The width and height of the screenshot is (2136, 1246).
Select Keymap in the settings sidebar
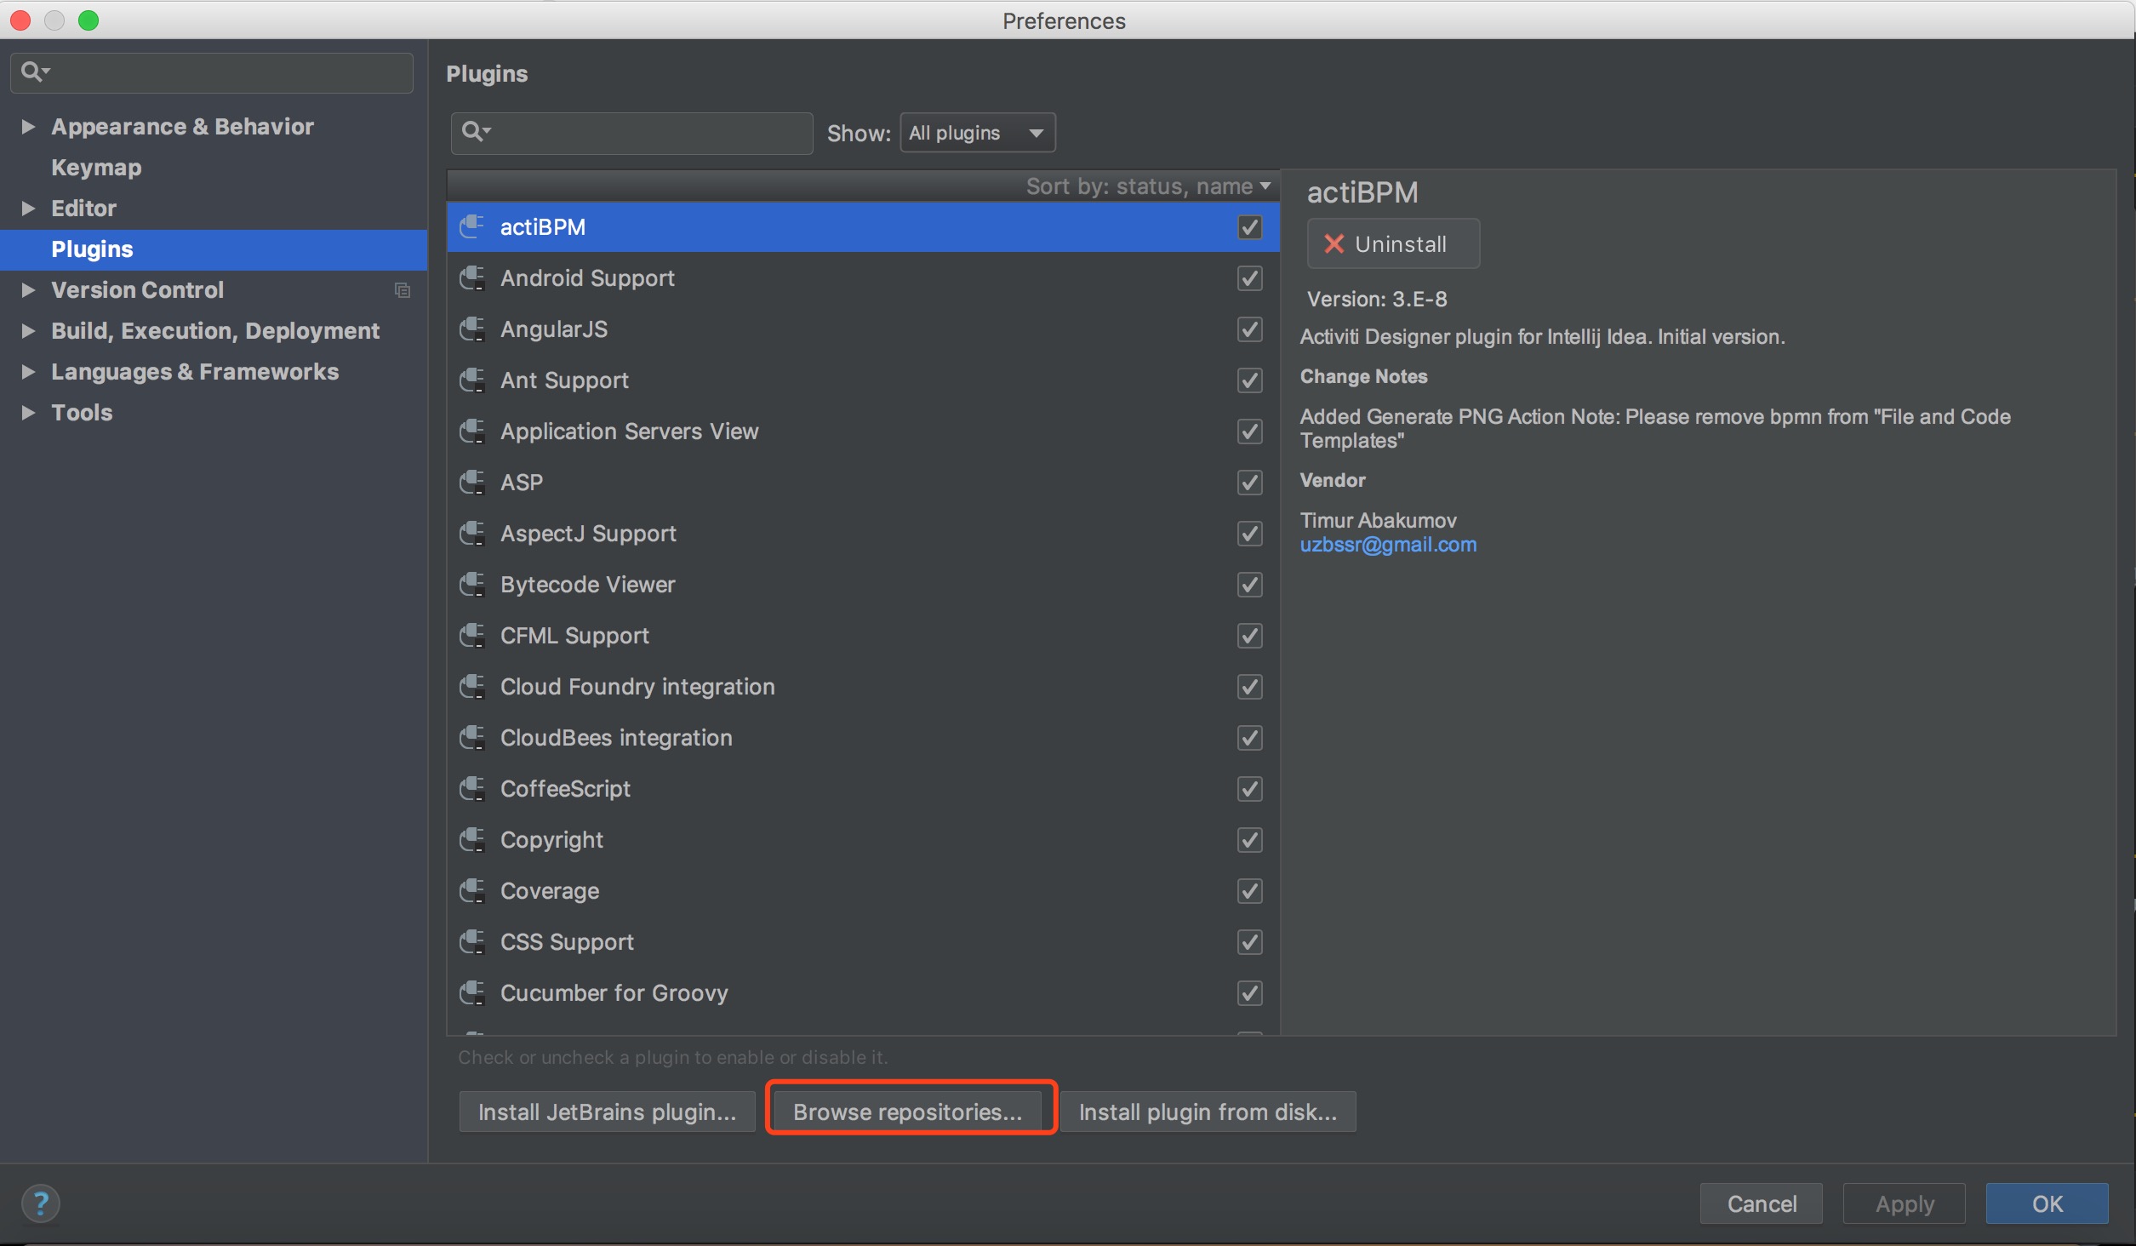coord(96,168)
